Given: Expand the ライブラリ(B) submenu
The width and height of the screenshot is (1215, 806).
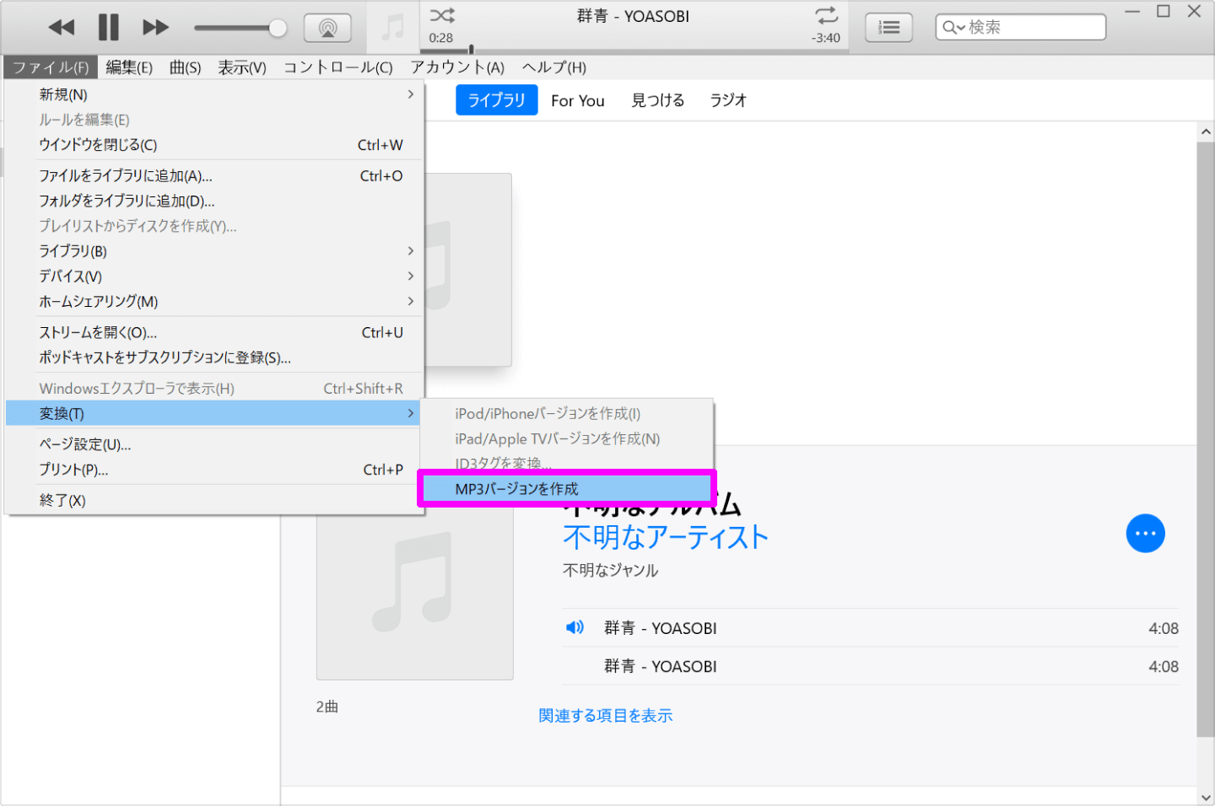Looking at the screenshot, I should 213,251.
